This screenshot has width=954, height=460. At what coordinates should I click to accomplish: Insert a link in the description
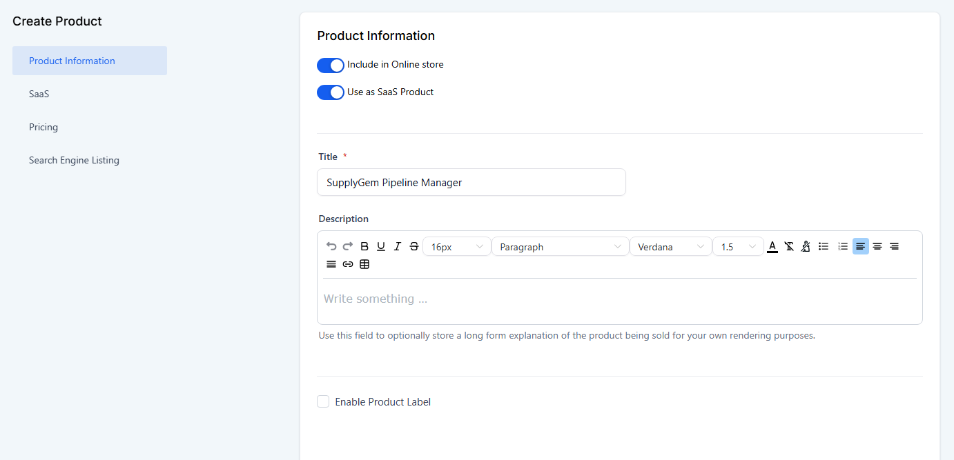[x=348, y=264]
